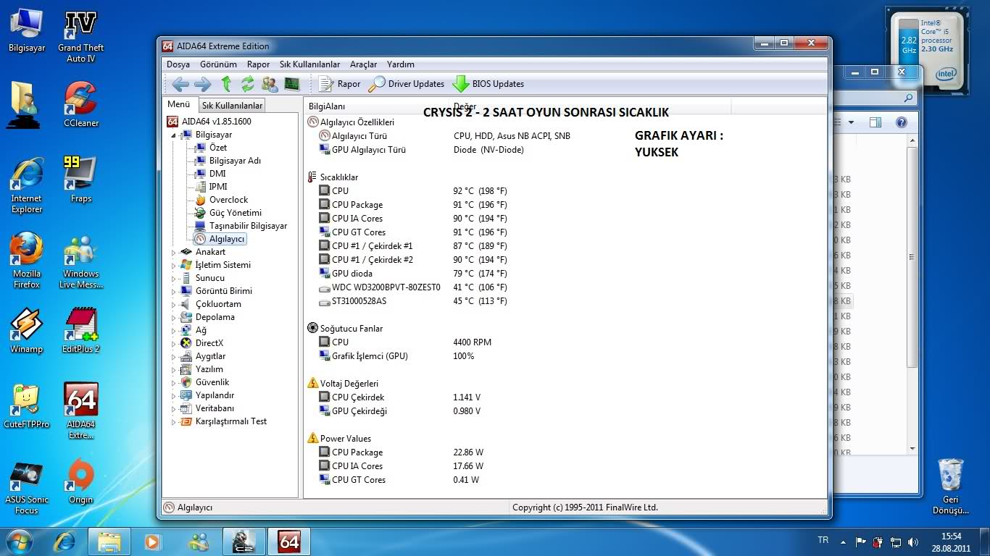Select Overclock in the tree
This screenshot has width=990, height=556.
point(228,200)
